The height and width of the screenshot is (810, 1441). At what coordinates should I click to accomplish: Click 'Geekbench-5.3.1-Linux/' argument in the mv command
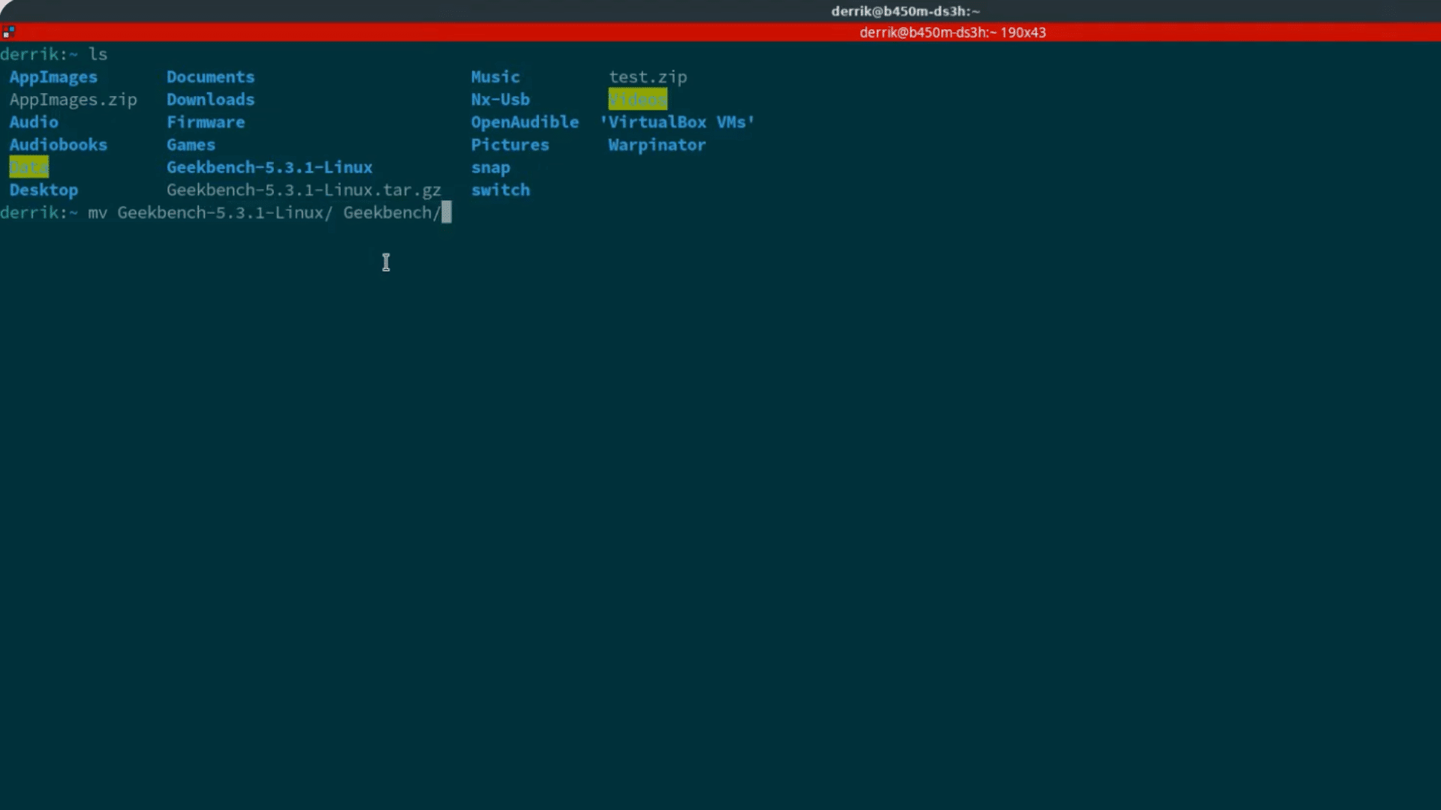tap(225, 213)
